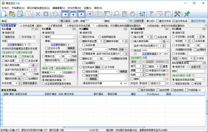This screenshot has height=132, width=208.
Task: Click the add folder toolbar icon
Action: 12,14
